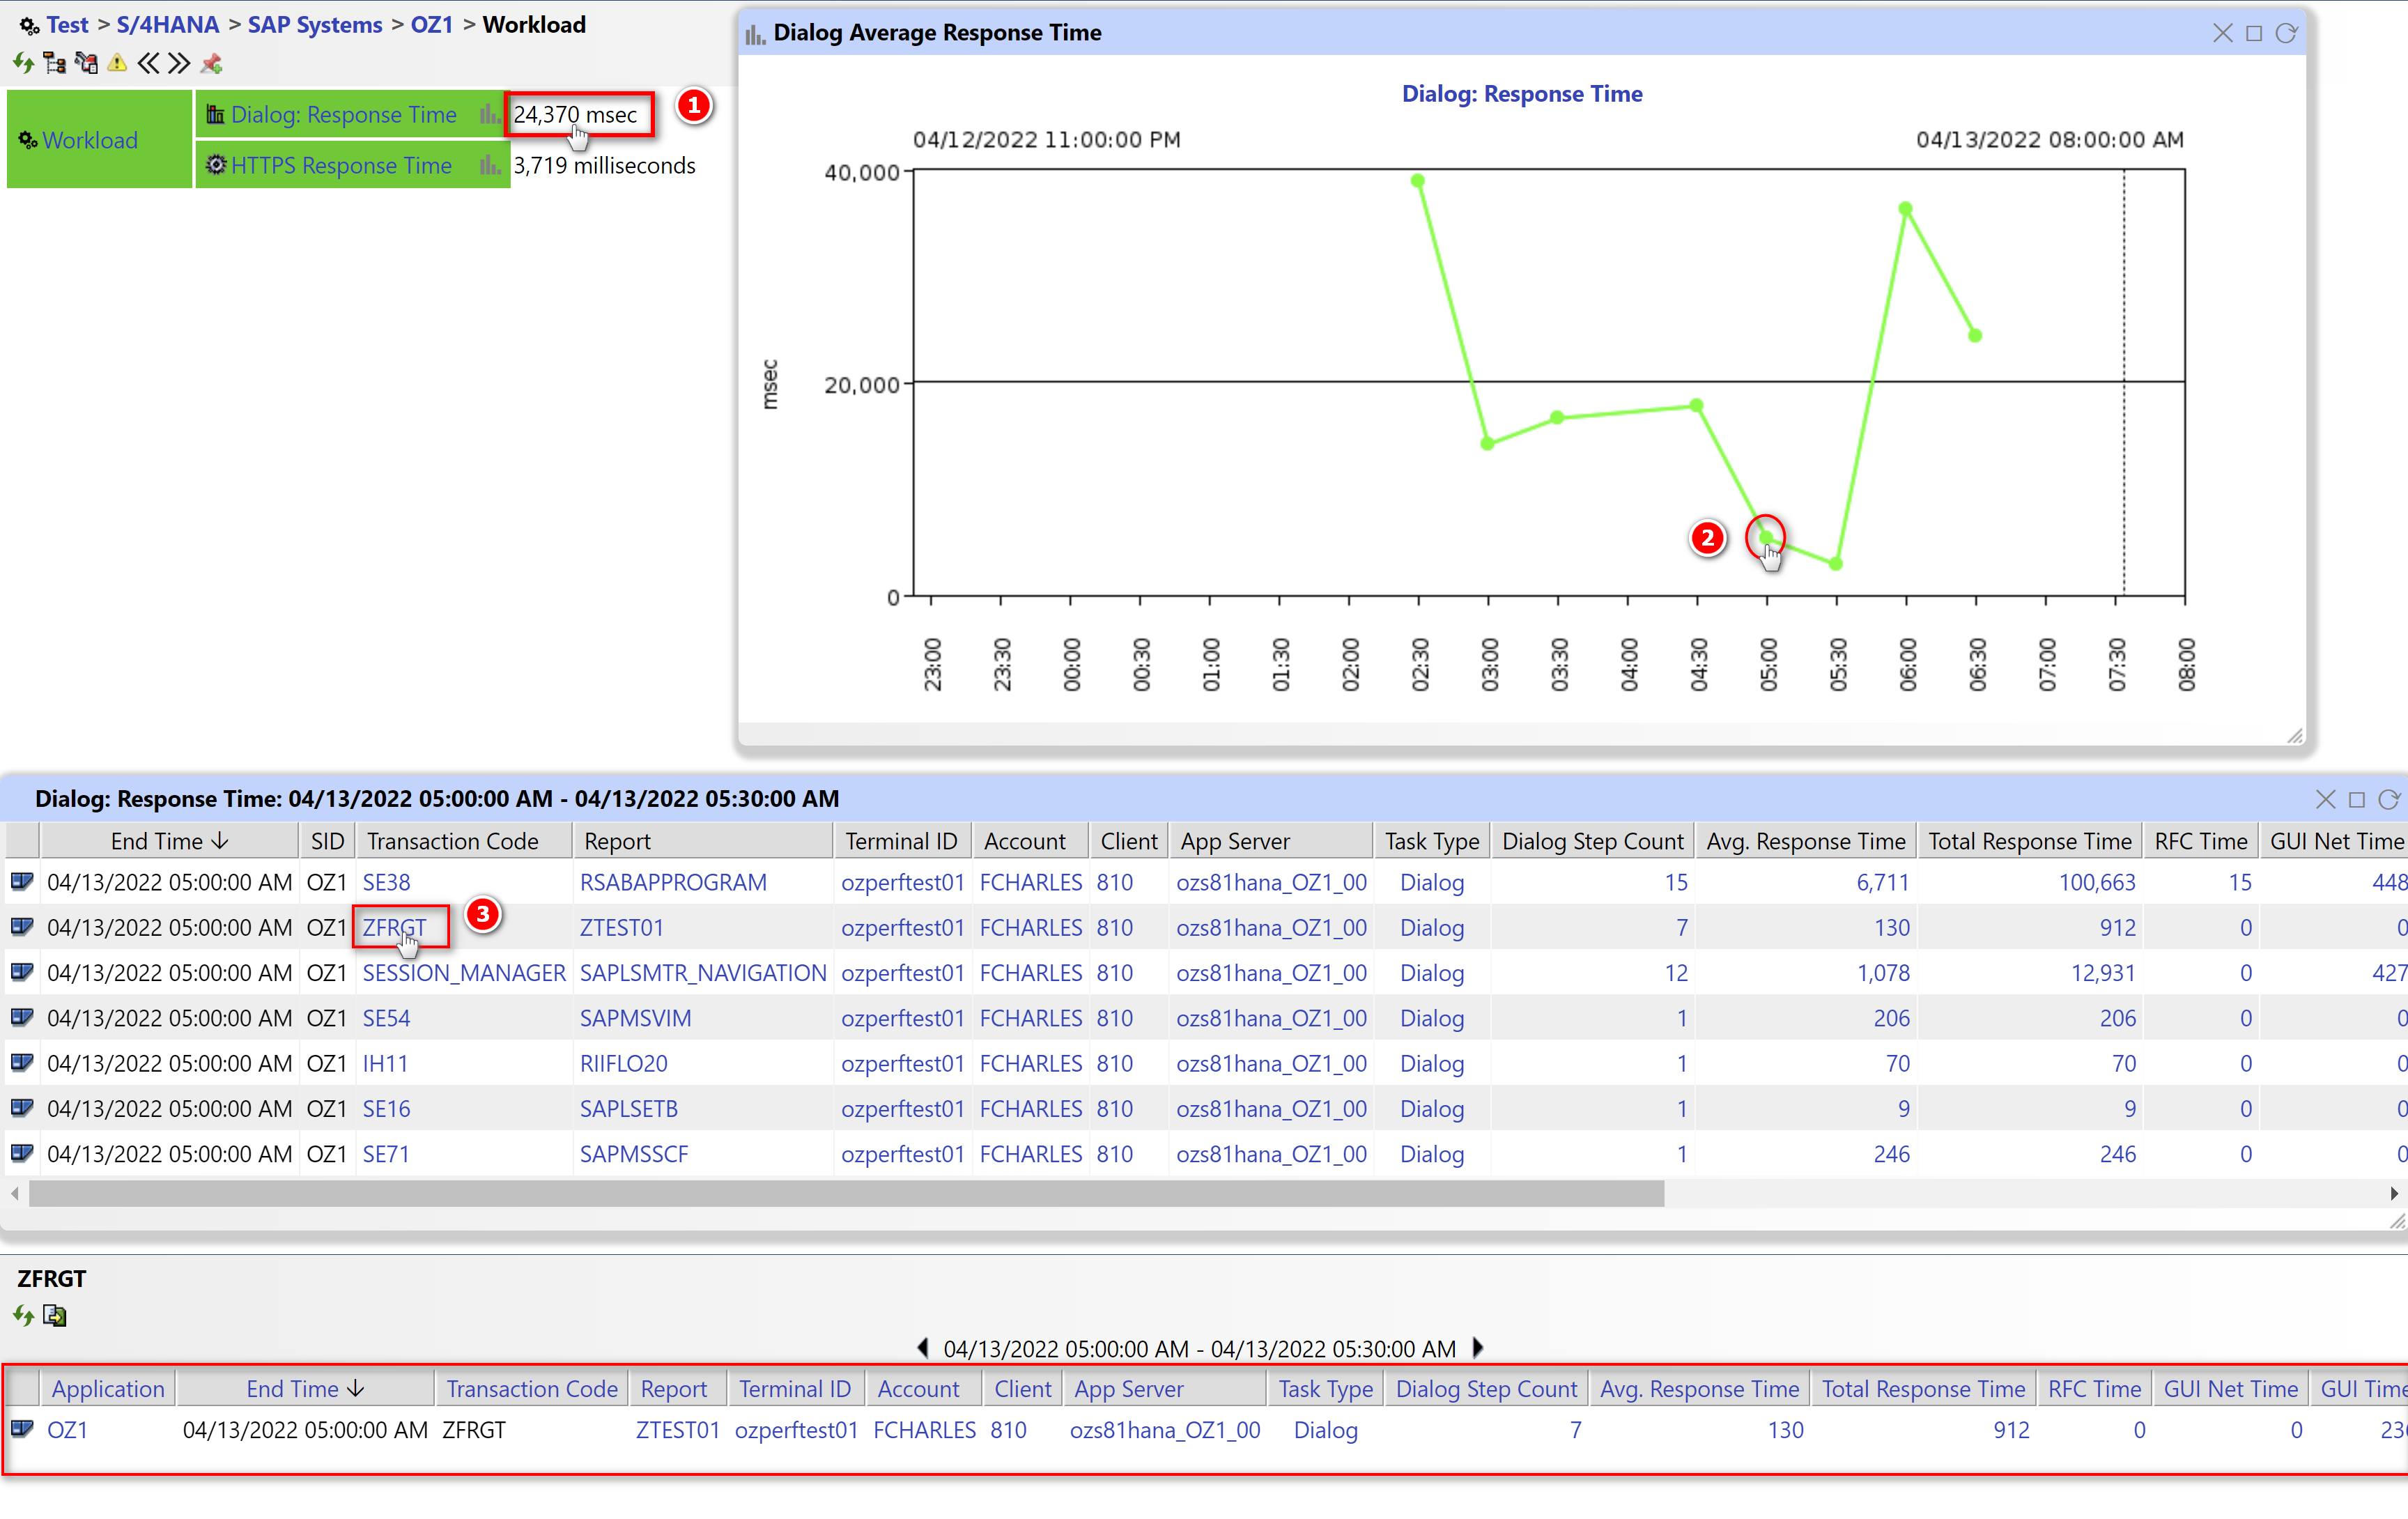Go to the previous time range with left arrow
Viewport: 2408px width, 1519px height.
tap(922, 1348)
